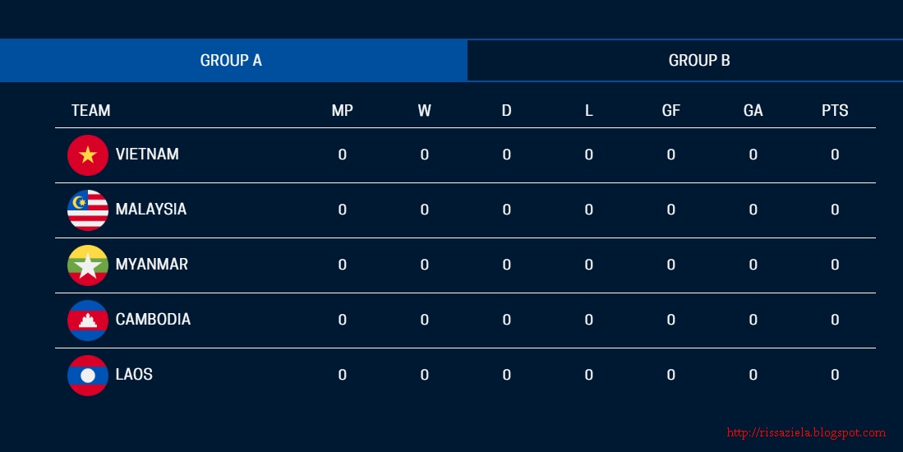
Task: Click the Malaysia flag icon
Action: [x=88, y=210]
